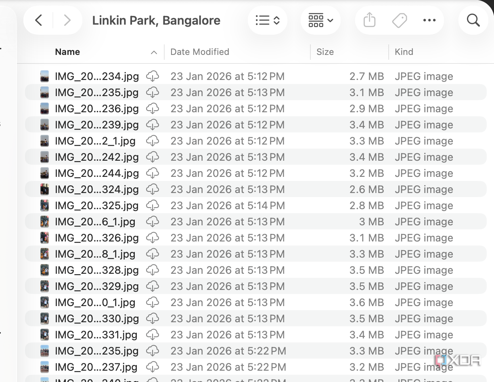
Task: Click the tag icon to edit tags
Action: (399, 20)
